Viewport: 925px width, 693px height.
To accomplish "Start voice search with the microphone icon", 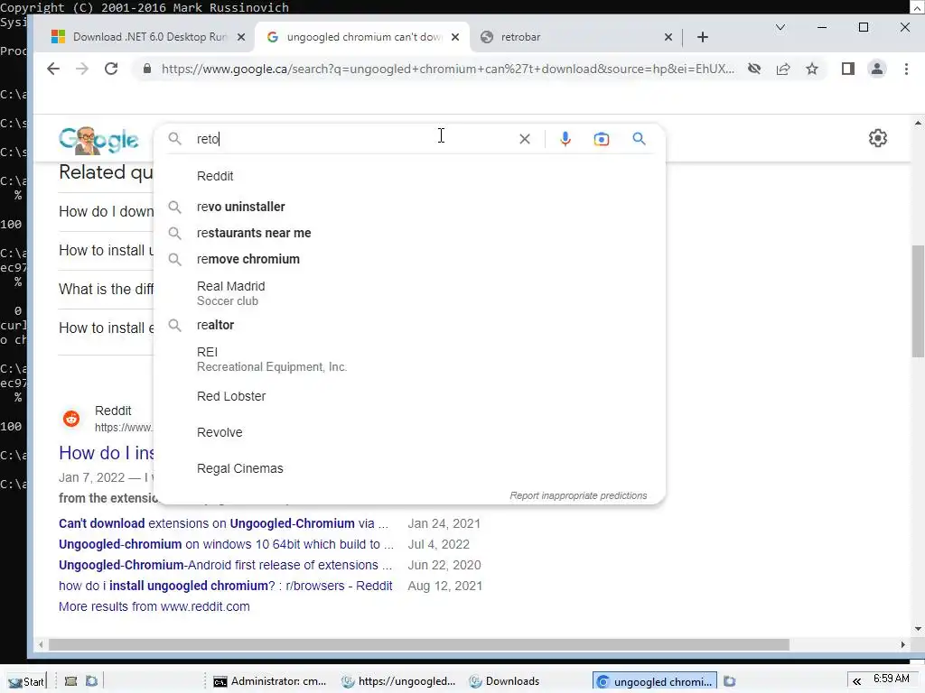I will (x=565, y=139).
